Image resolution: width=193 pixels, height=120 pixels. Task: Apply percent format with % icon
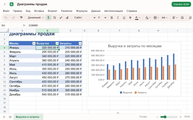point(55,18)
